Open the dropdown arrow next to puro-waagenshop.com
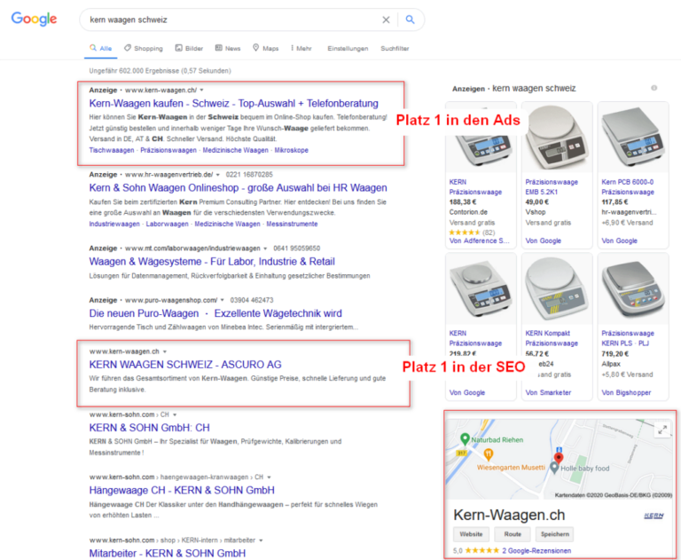The image size is (681, 560). (x=223, y=300)
